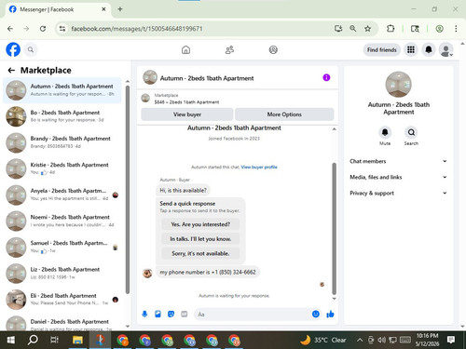Open the Facebook menu grid icon
Screen dimensions: 466x349
click(x=411, y=49)
